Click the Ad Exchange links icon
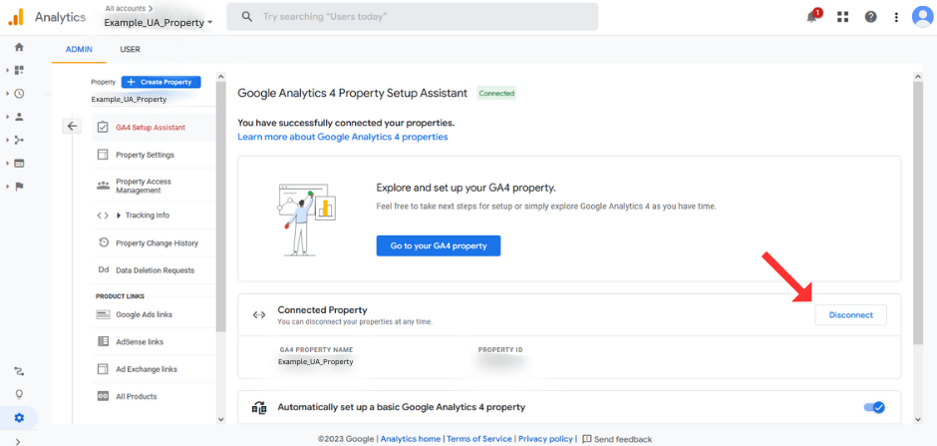The width and height of the screenshot is (937, 446). [103, 369]
